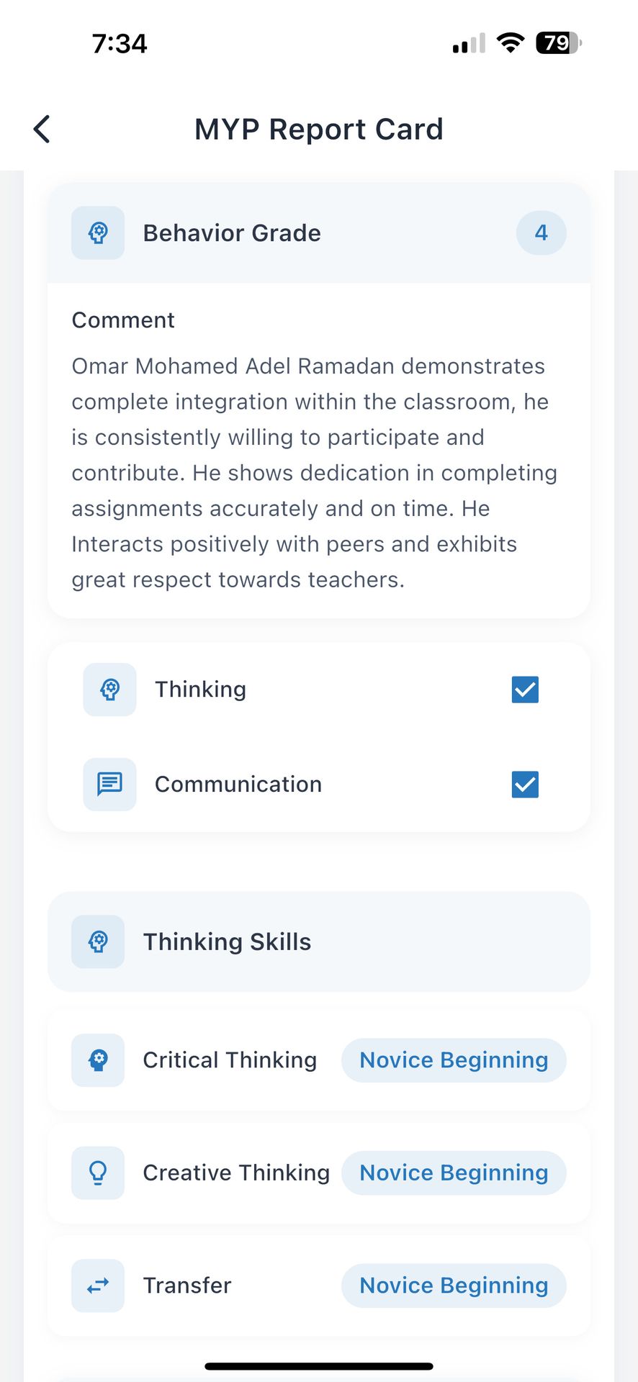
Task: Tap the Transfer arrows icon
Action: click(98, 1286)
